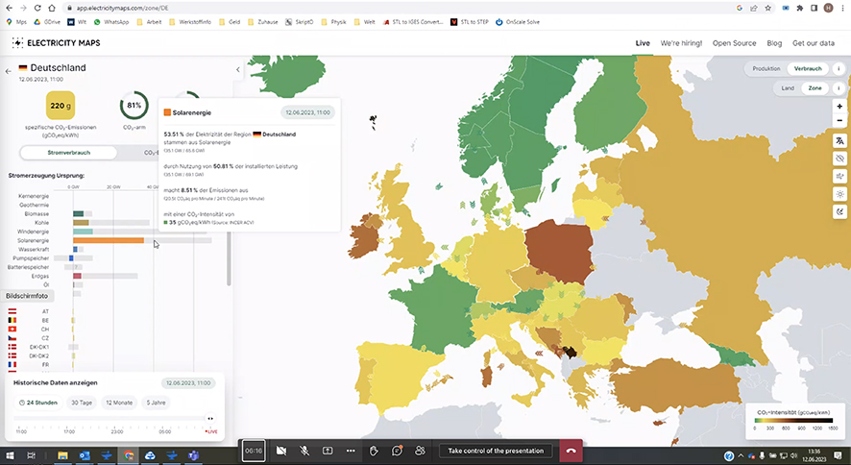Select the 30 Tage time range
The width and height of the screenshot is (851, 465).
(82, 403)
